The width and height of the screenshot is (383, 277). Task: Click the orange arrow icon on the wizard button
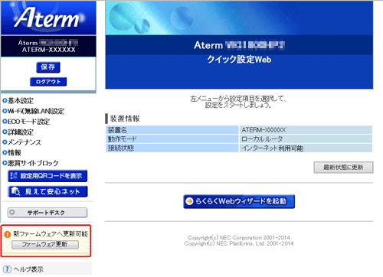coord(189,201)
